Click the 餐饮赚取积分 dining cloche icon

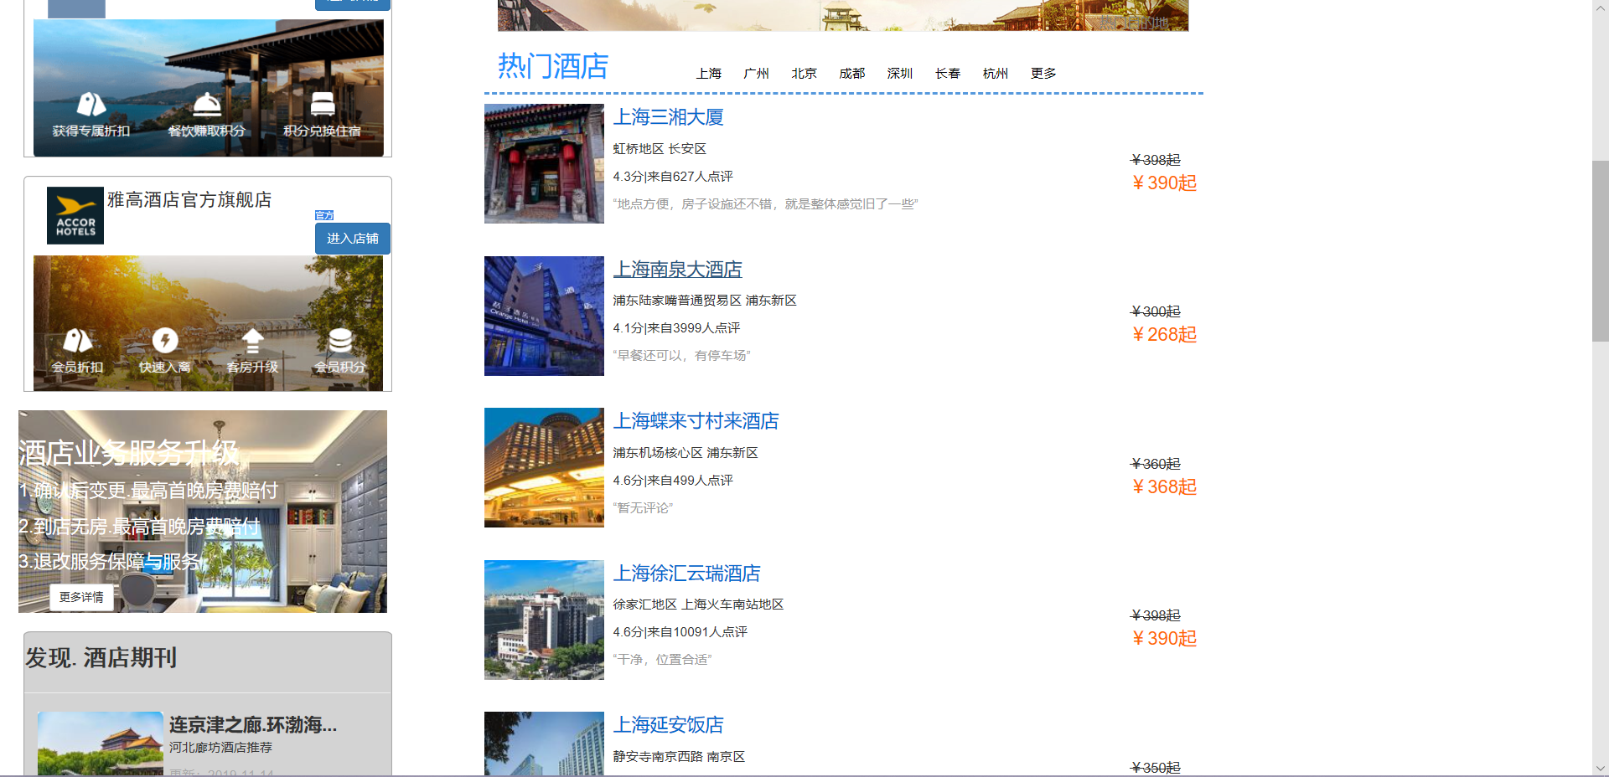click(206, 105)
